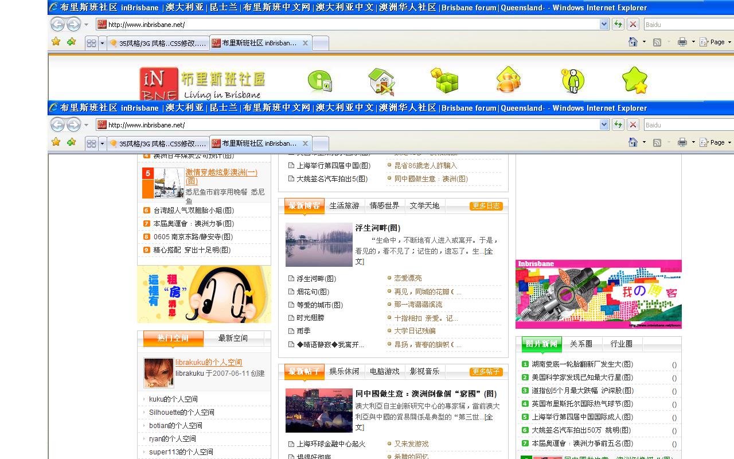Switch to 35风格/3G风格 tab beneath site logo
Screen dimensions: 734x459
pyautogui.click(x=158, y=143)
